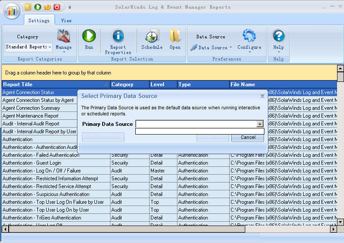
Task: Sort by Type column header
Action: click(x=203, y=84)
